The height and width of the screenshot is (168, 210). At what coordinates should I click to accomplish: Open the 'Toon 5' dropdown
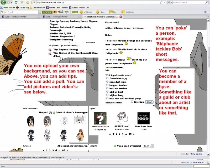[x=149, y=146]
